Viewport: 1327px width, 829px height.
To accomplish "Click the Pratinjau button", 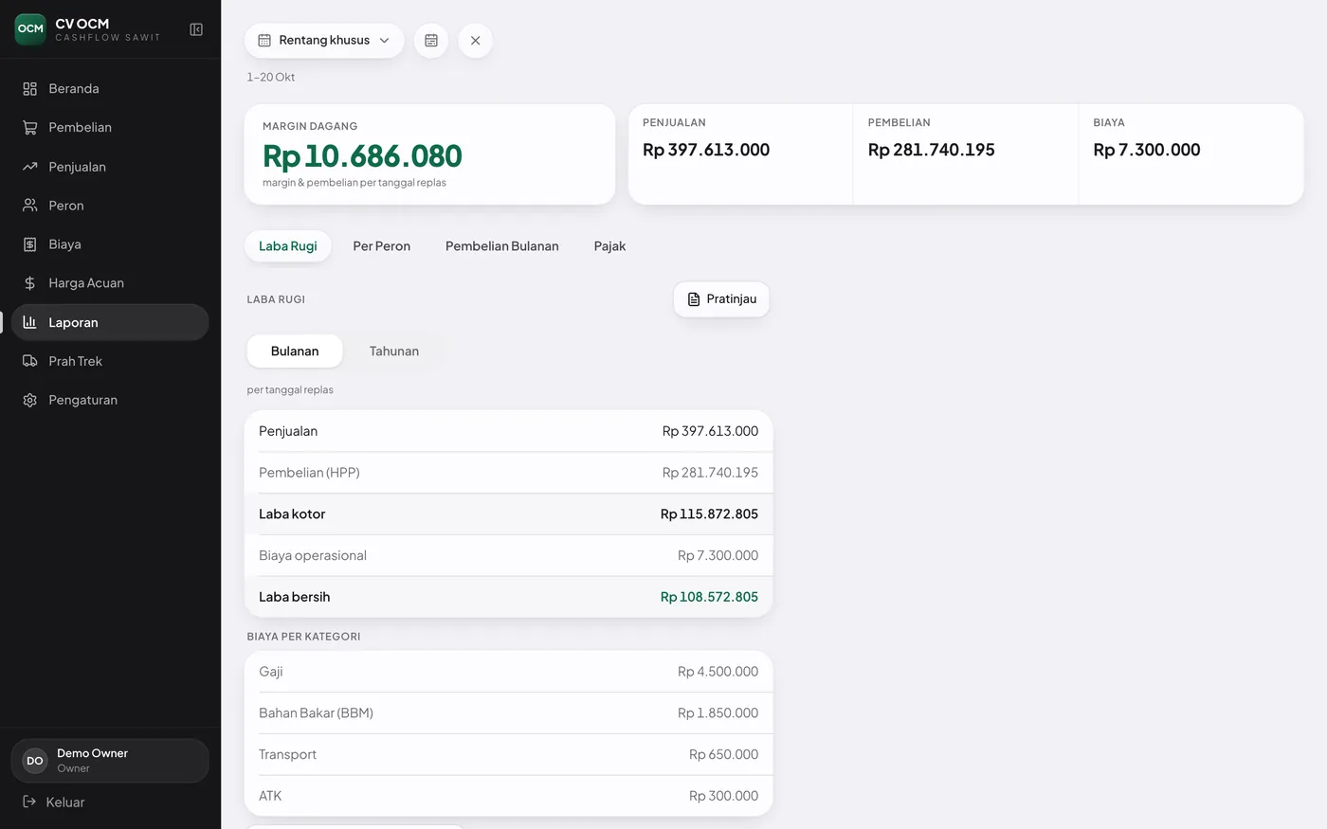I will [x=721, y=299].
